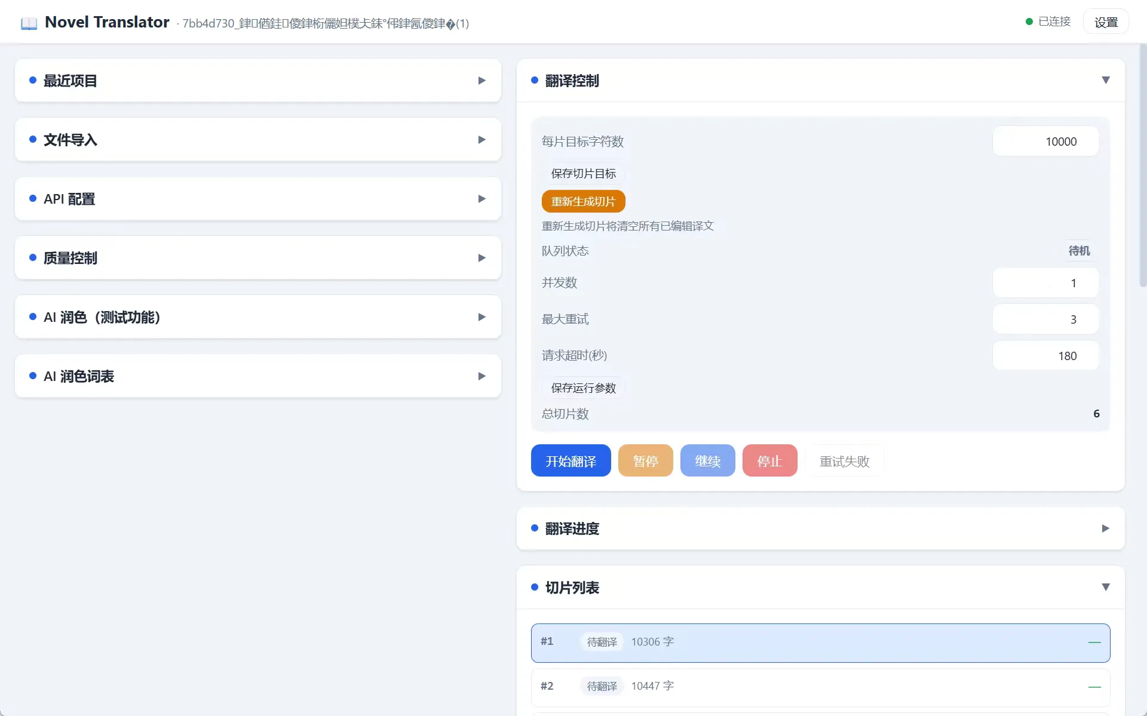Open 设置 in the header

(1106, 22)
